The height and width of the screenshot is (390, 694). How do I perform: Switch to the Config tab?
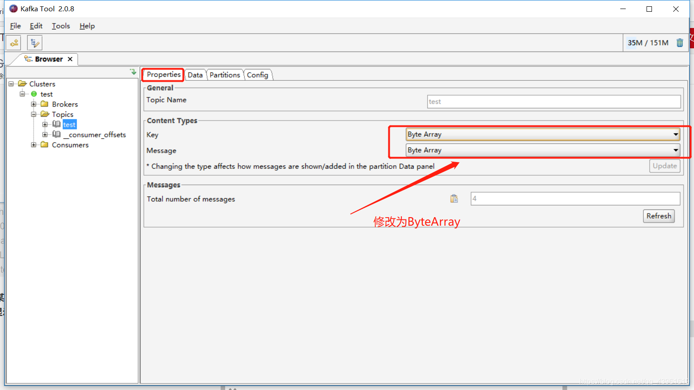(x=258, y=75)
